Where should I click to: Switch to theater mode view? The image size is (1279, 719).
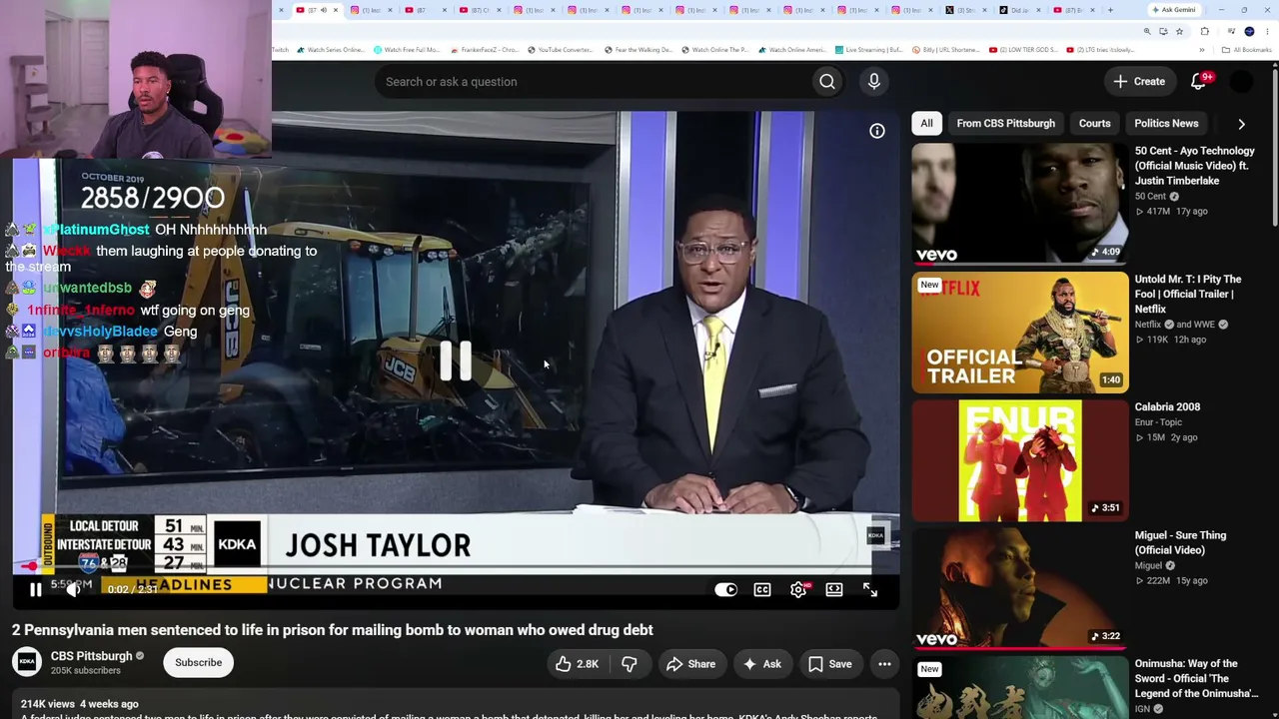pos(834,590)
